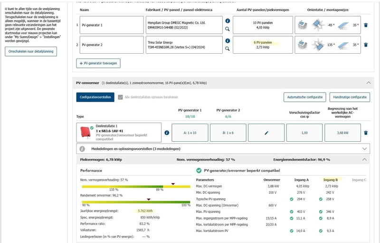The image size is (380, 243).
Task: Click pencil edit icon in Deelinstallatie 1 row
Action: [x=266, y=133]
